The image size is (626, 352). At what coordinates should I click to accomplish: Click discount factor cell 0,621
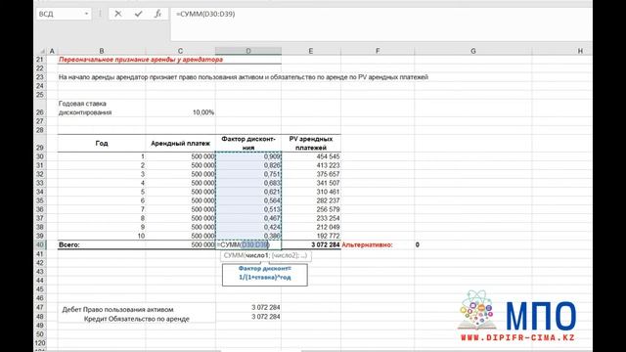(248, 192)
